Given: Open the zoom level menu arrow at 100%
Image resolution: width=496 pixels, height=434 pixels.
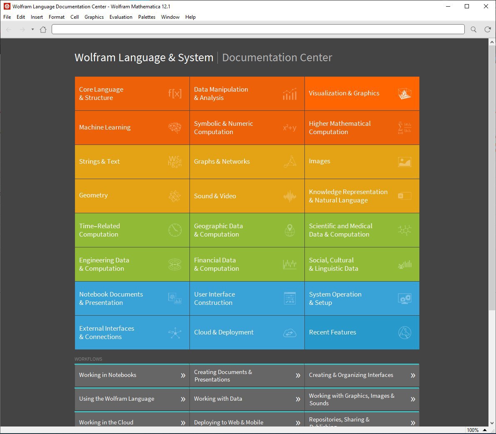Looking at the screenshot, I should point(485,430).
